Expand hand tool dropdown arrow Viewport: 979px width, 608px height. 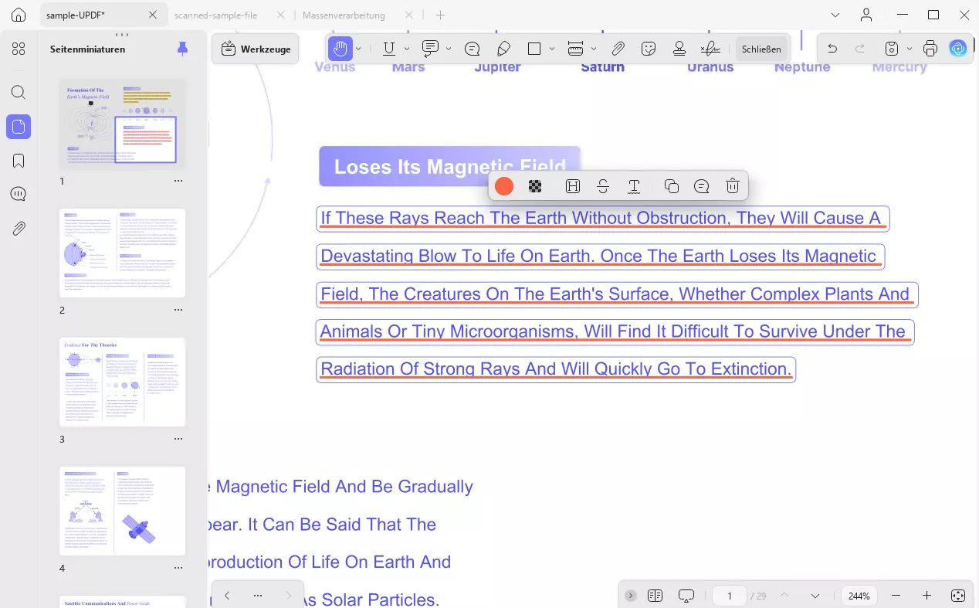click(359, 49)
